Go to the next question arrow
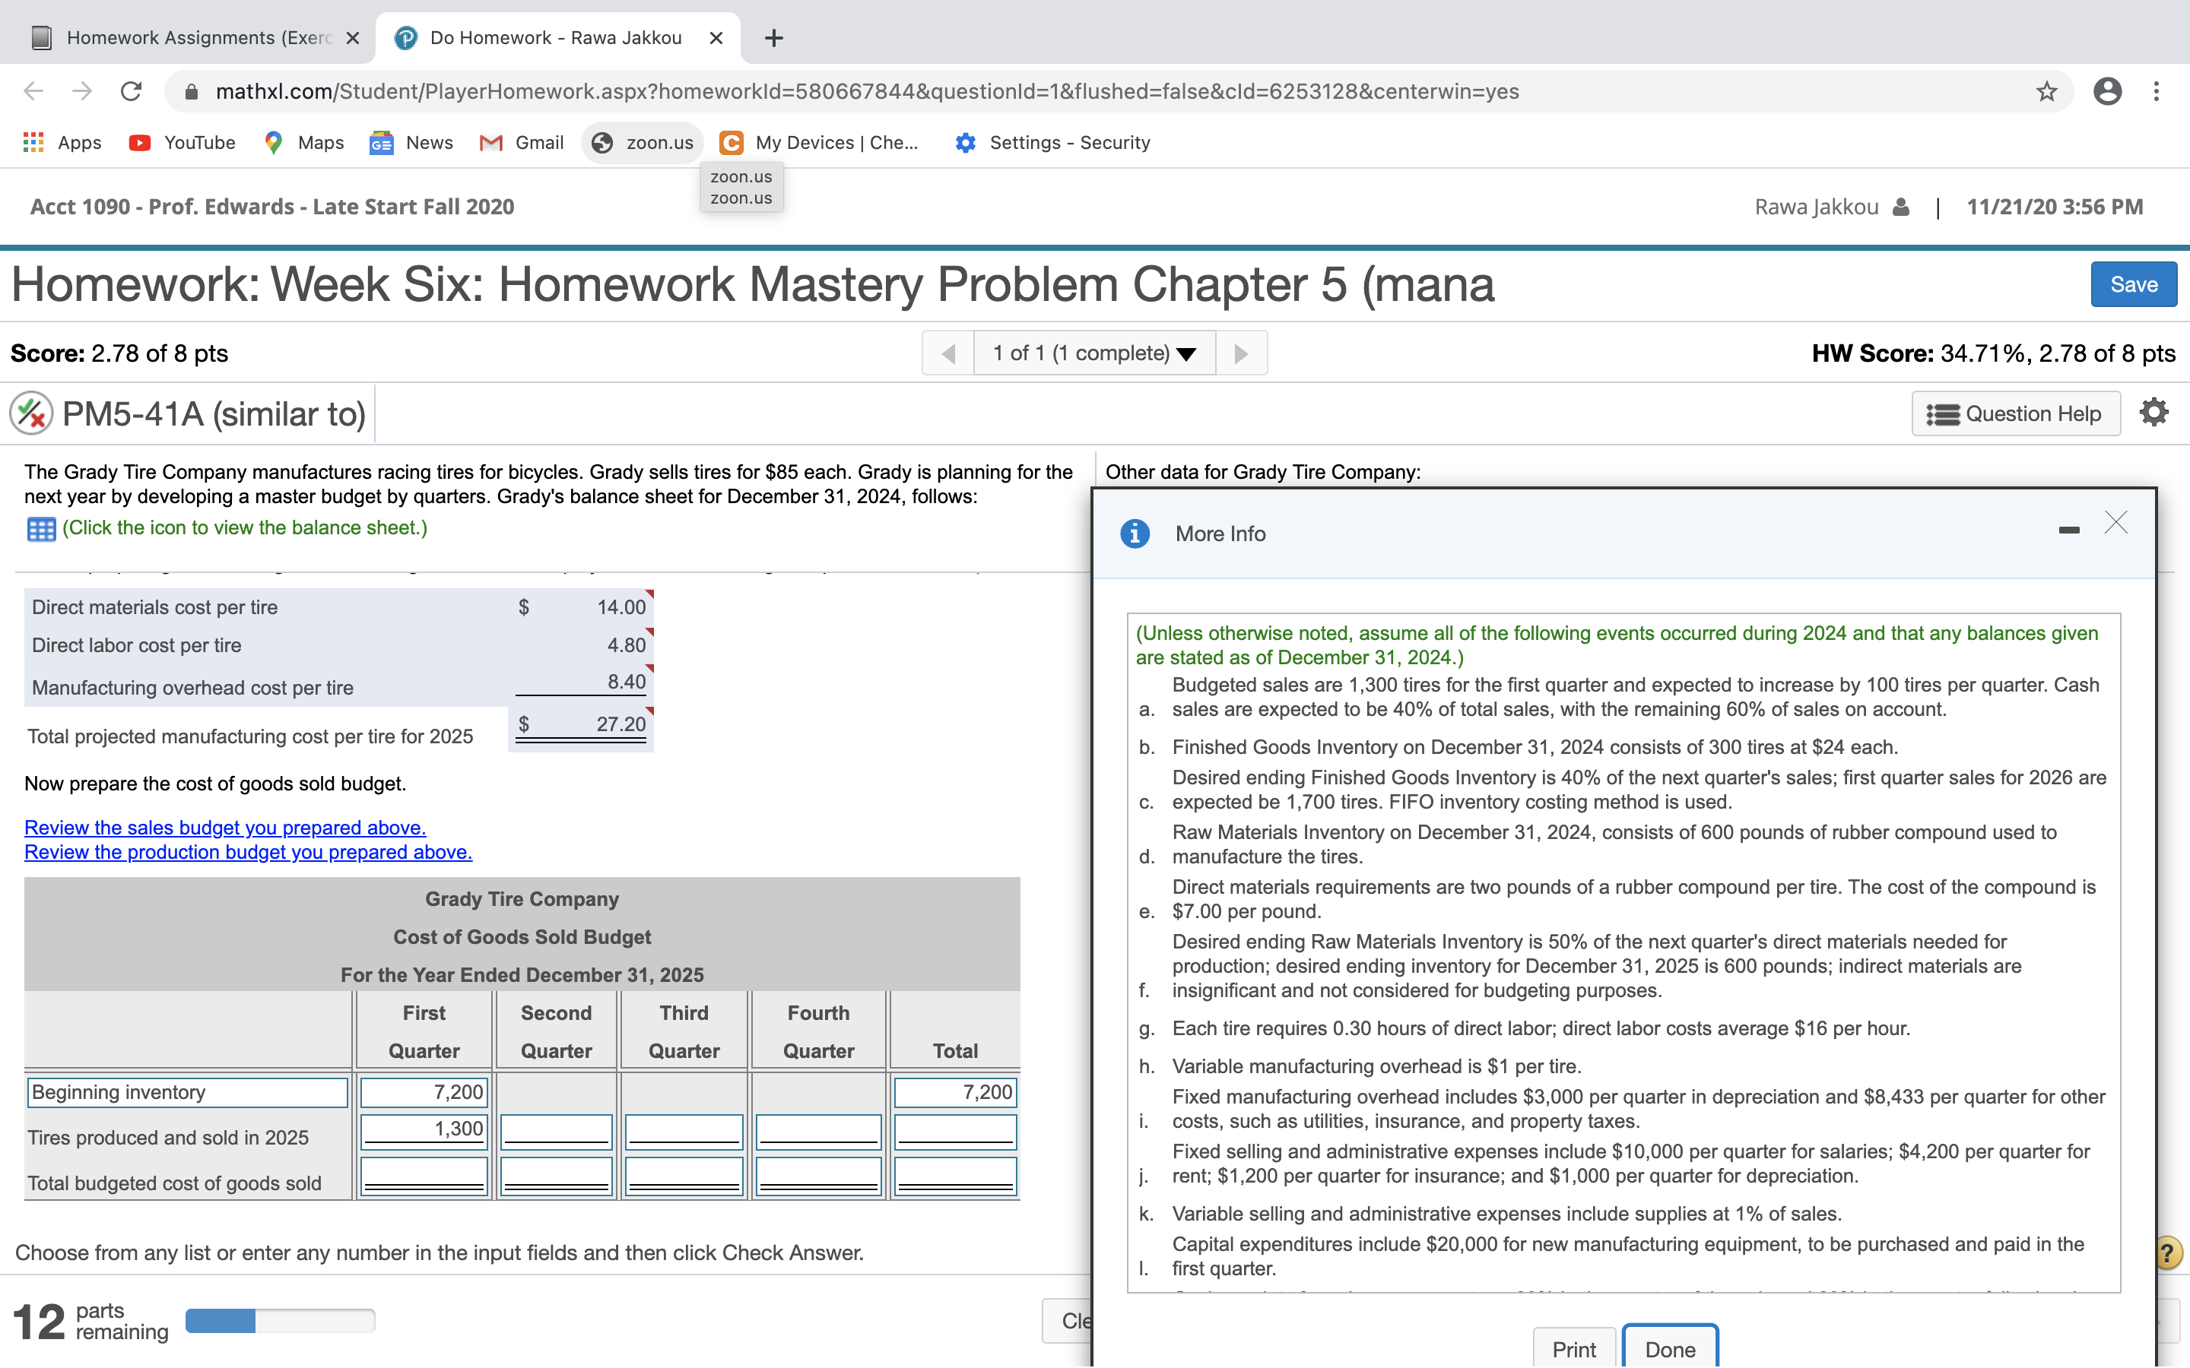This screenshot has height=1368, width=2190. point(1241,353)
